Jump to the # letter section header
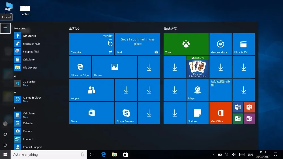 [x=15, y=76]
